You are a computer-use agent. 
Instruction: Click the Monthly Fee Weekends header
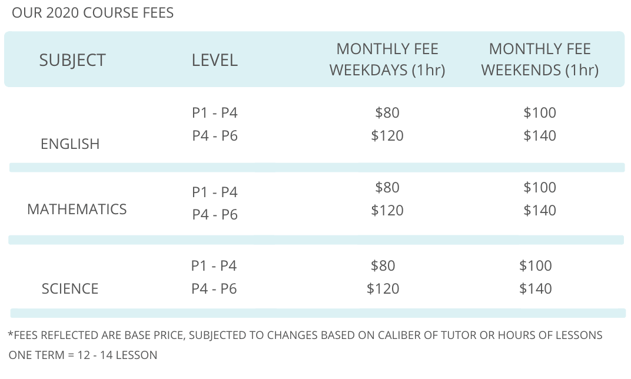(540, 59)
